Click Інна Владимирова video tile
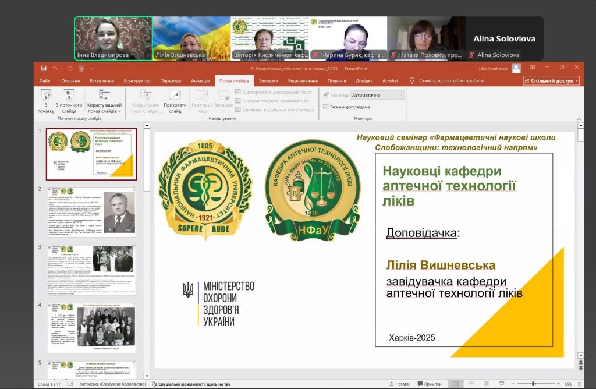596x389 pixels. tap(113, 38)
